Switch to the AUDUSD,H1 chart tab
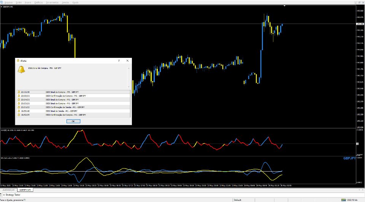Image resolution: width=365 pixels, height=202 pixels. 9,190
